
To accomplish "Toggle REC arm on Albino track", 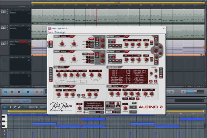I will [x=23, y=41].
